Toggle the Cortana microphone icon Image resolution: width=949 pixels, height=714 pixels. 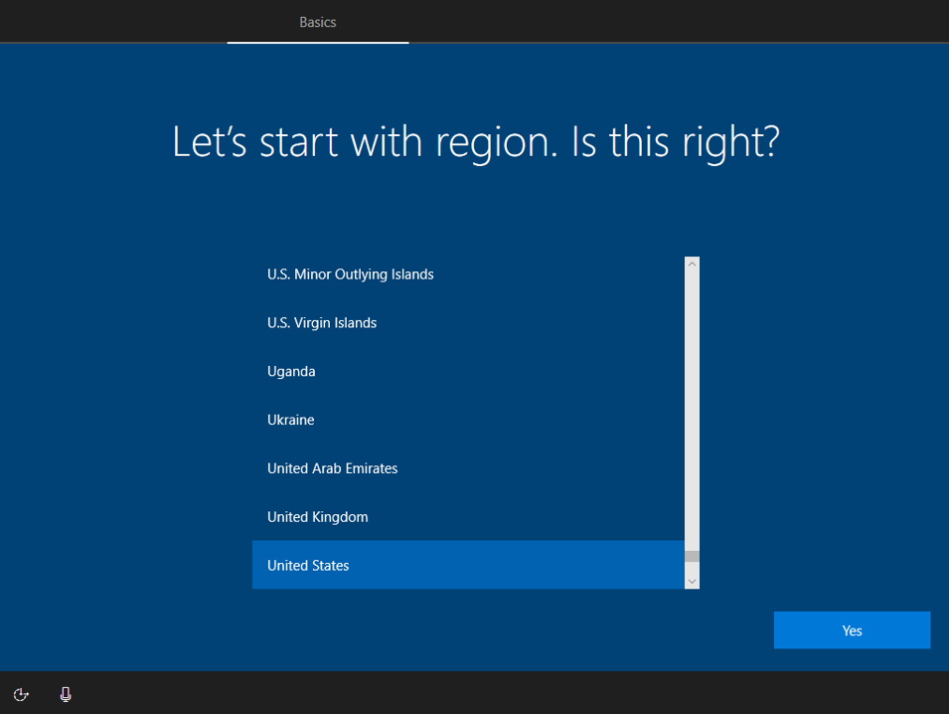[x=66, y=694]
